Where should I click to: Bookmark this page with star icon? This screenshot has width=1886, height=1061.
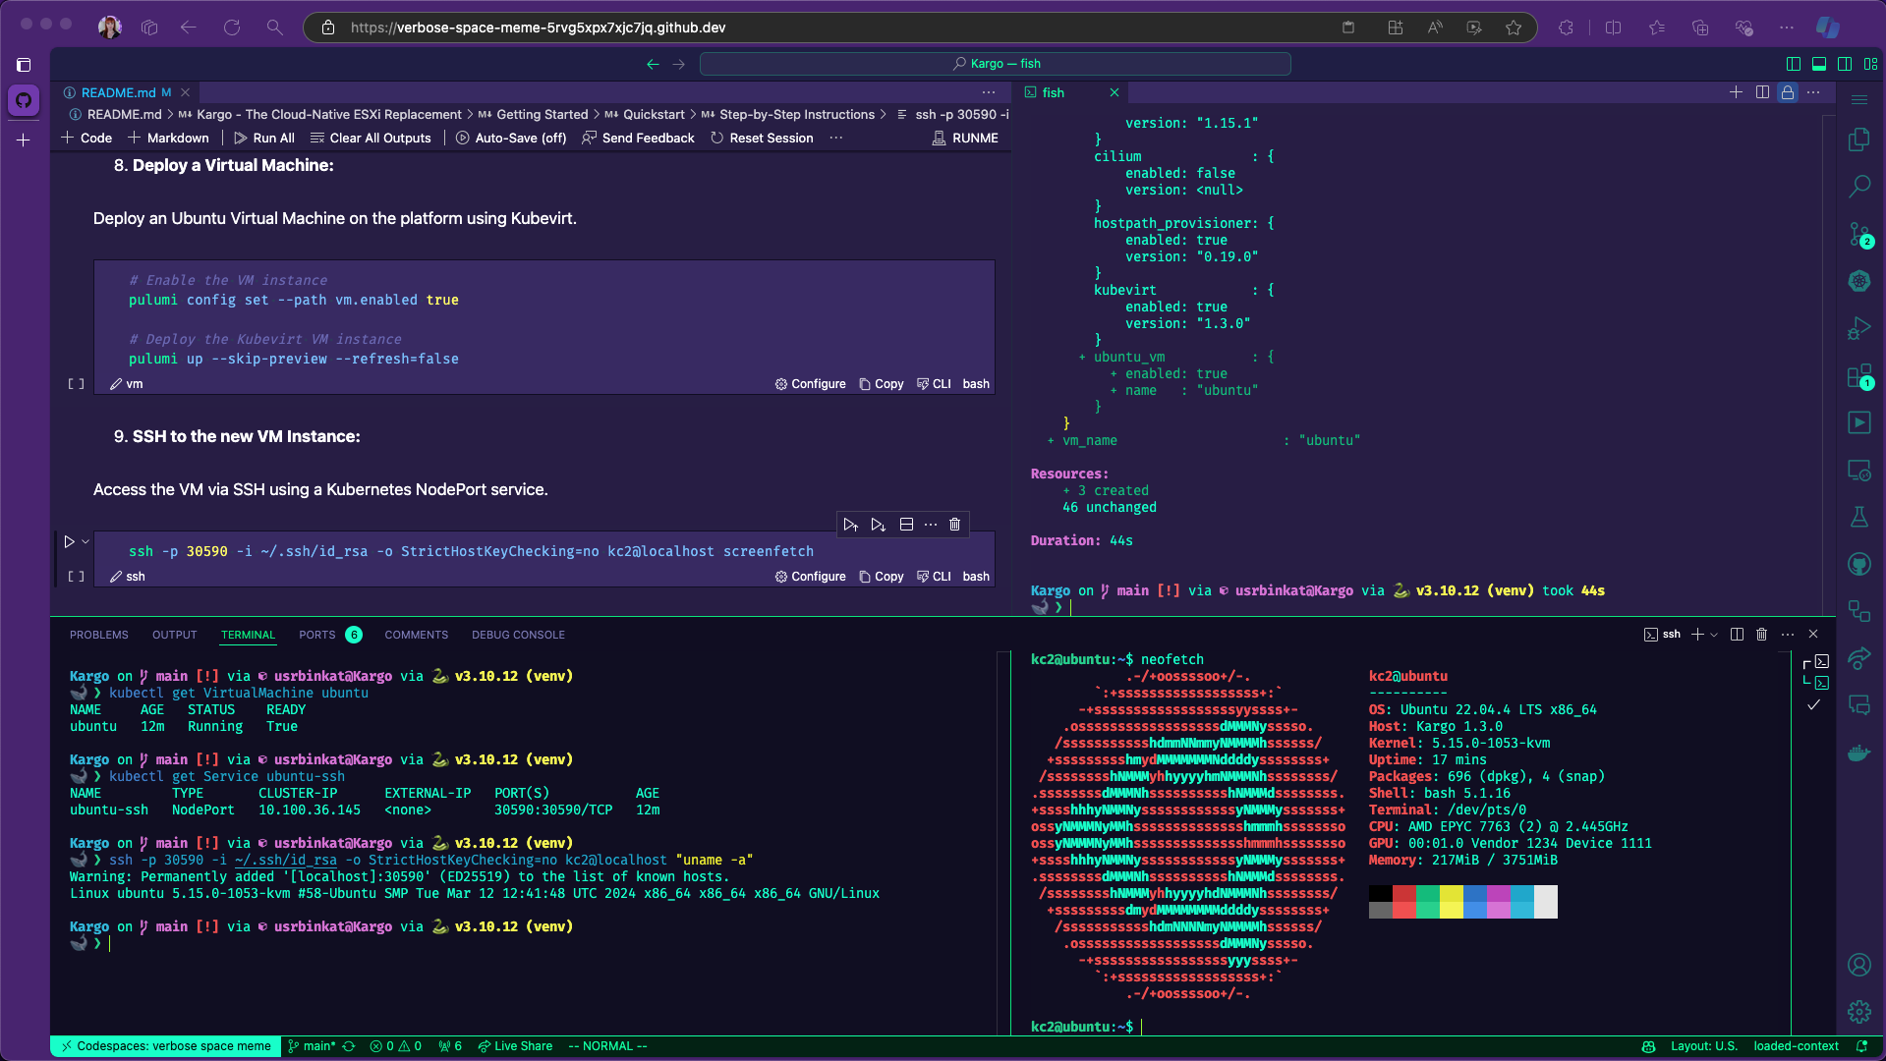1514,28
